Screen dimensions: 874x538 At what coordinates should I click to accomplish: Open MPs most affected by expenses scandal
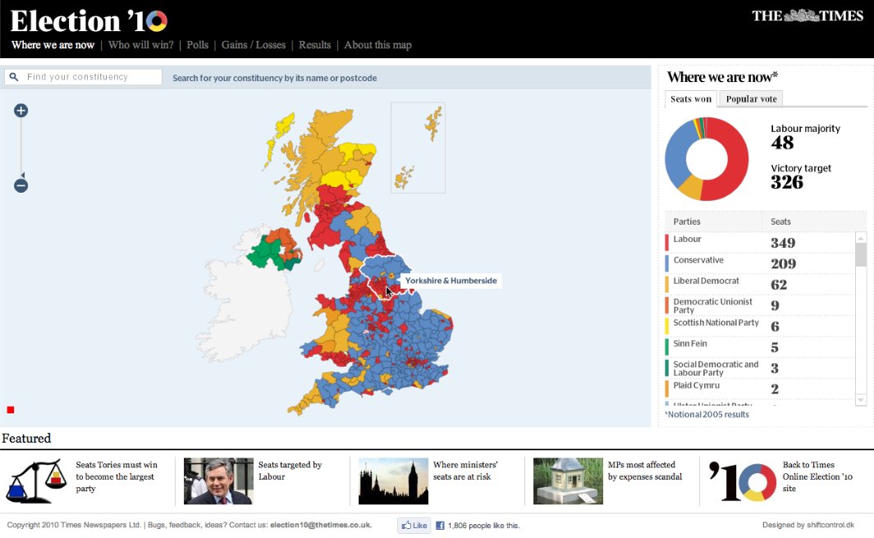click(x=645, y=471)
